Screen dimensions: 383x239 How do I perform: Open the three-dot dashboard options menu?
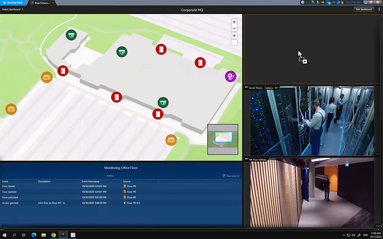click(x=379, y=9)
